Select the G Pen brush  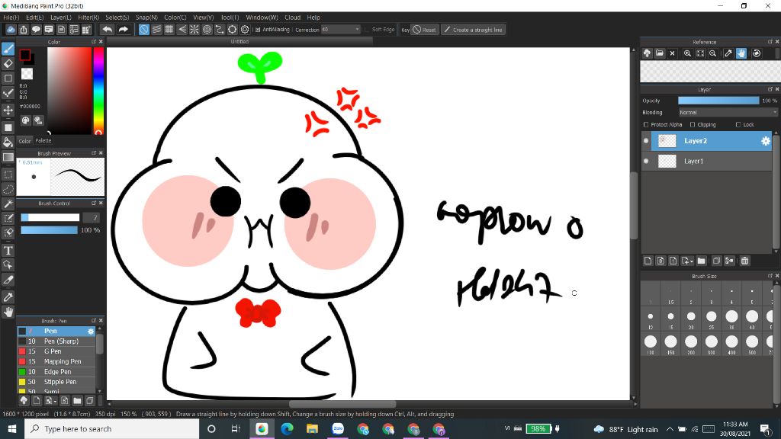pyautogui.click(x=56, y=351)
